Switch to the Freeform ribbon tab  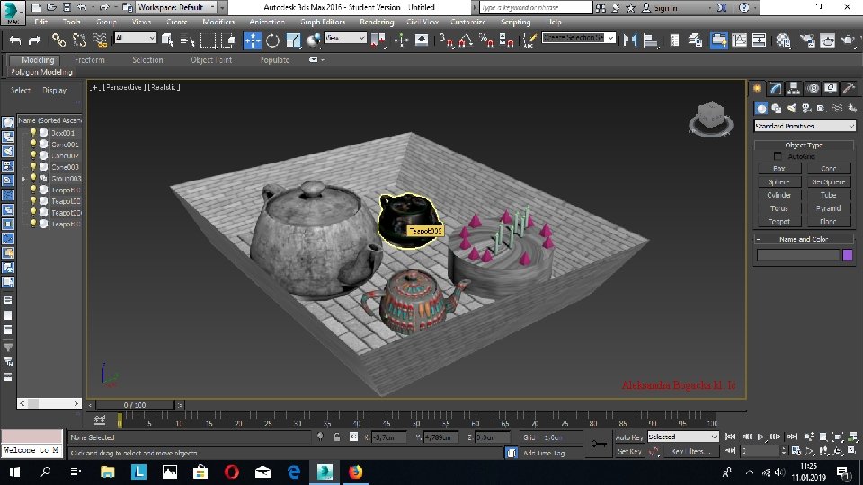(x=90, y=60)
